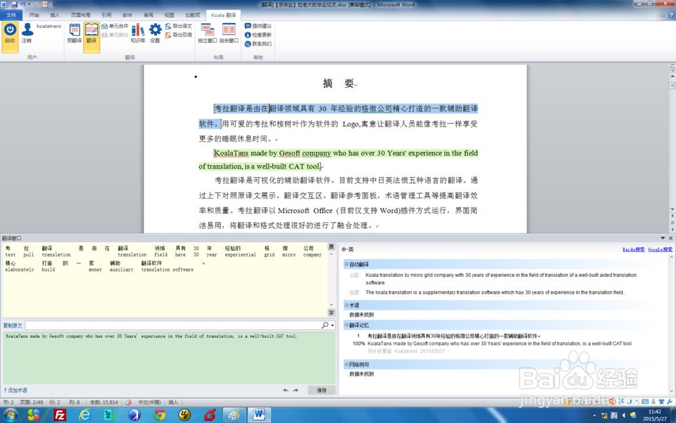Click the search input in translation window
The image size is (676, 423).
pyautogui.click(x=173, y=325)
